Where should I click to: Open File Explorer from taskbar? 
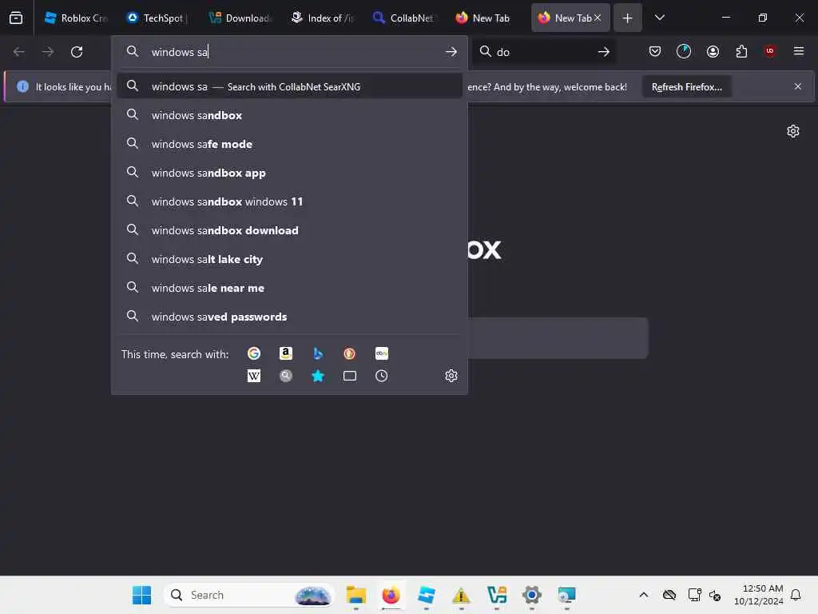[355, 595]
